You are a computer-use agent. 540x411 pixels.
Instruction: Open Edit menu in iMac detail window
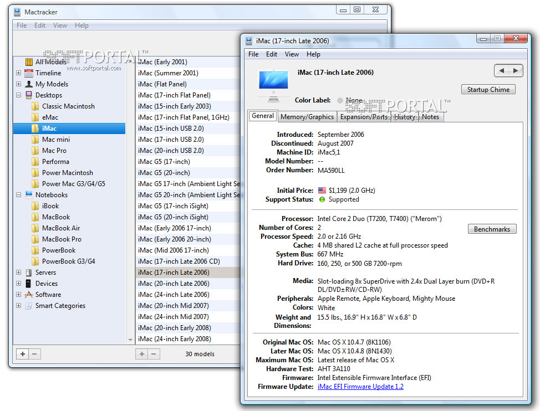tap(271, 54)
